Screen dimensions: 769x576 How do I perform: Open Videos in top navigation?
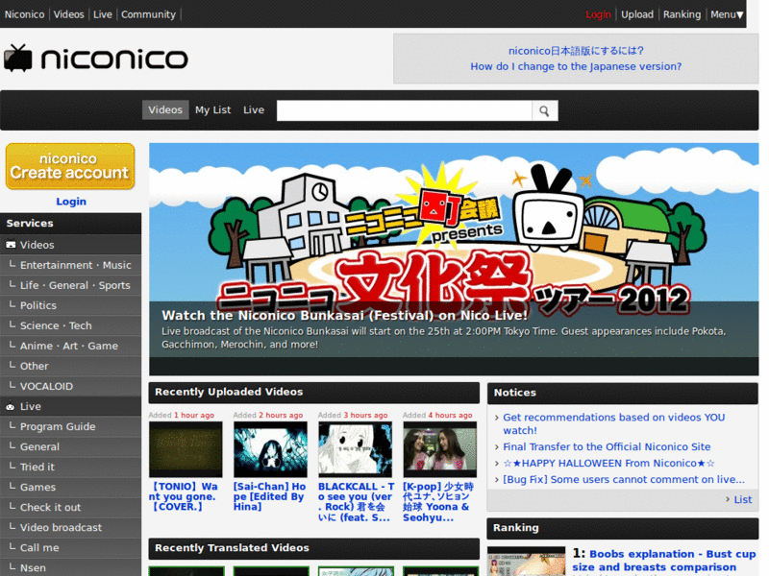[x=68, y=14]
